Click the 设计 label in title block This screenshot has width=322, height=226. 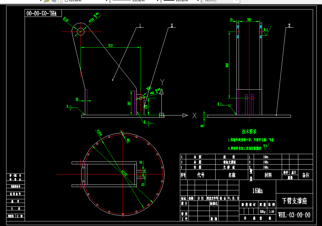184,204
